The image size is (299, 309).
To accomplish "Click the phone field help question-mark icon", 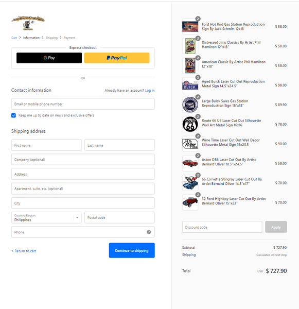I will click(149, 232).
